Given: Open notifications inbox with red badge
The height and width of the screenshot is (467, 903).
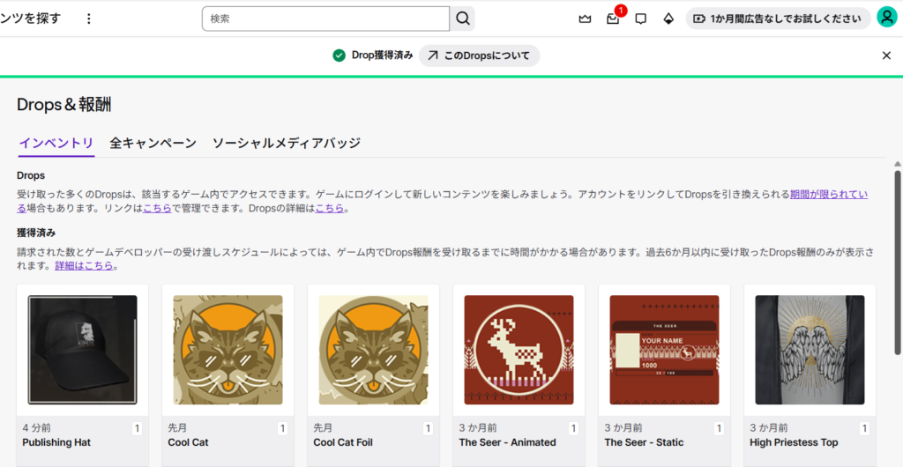Looking at the screenshot, I should (614, 19).
